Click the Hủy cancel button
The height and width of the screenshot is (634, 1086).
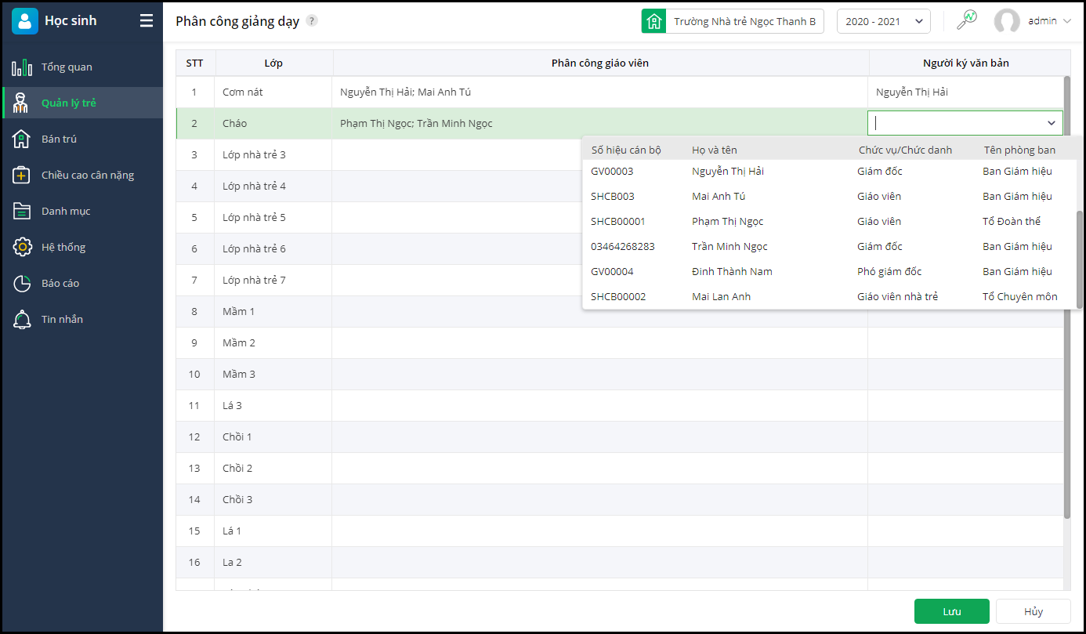pos(1033,611)
